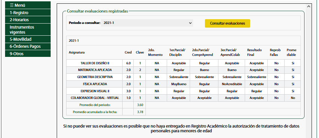
Task: Select the MATEMATICA APLICADA subject cell
Action: (95, 70)
